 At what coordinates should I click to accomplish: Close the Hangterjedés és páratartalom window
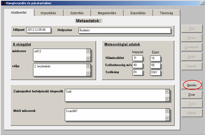tap(202, 3)
